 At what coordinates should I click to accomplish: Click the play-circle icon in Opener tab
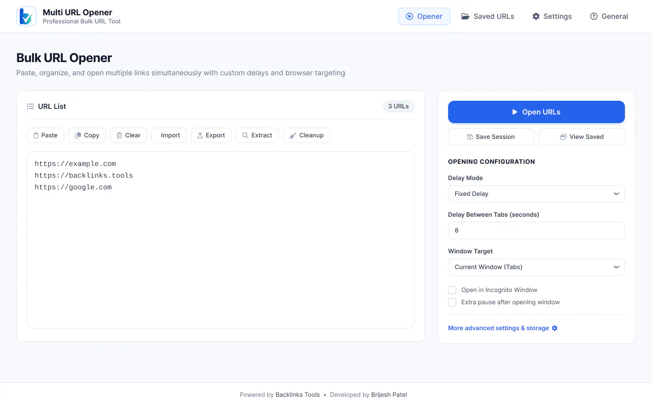410,16
